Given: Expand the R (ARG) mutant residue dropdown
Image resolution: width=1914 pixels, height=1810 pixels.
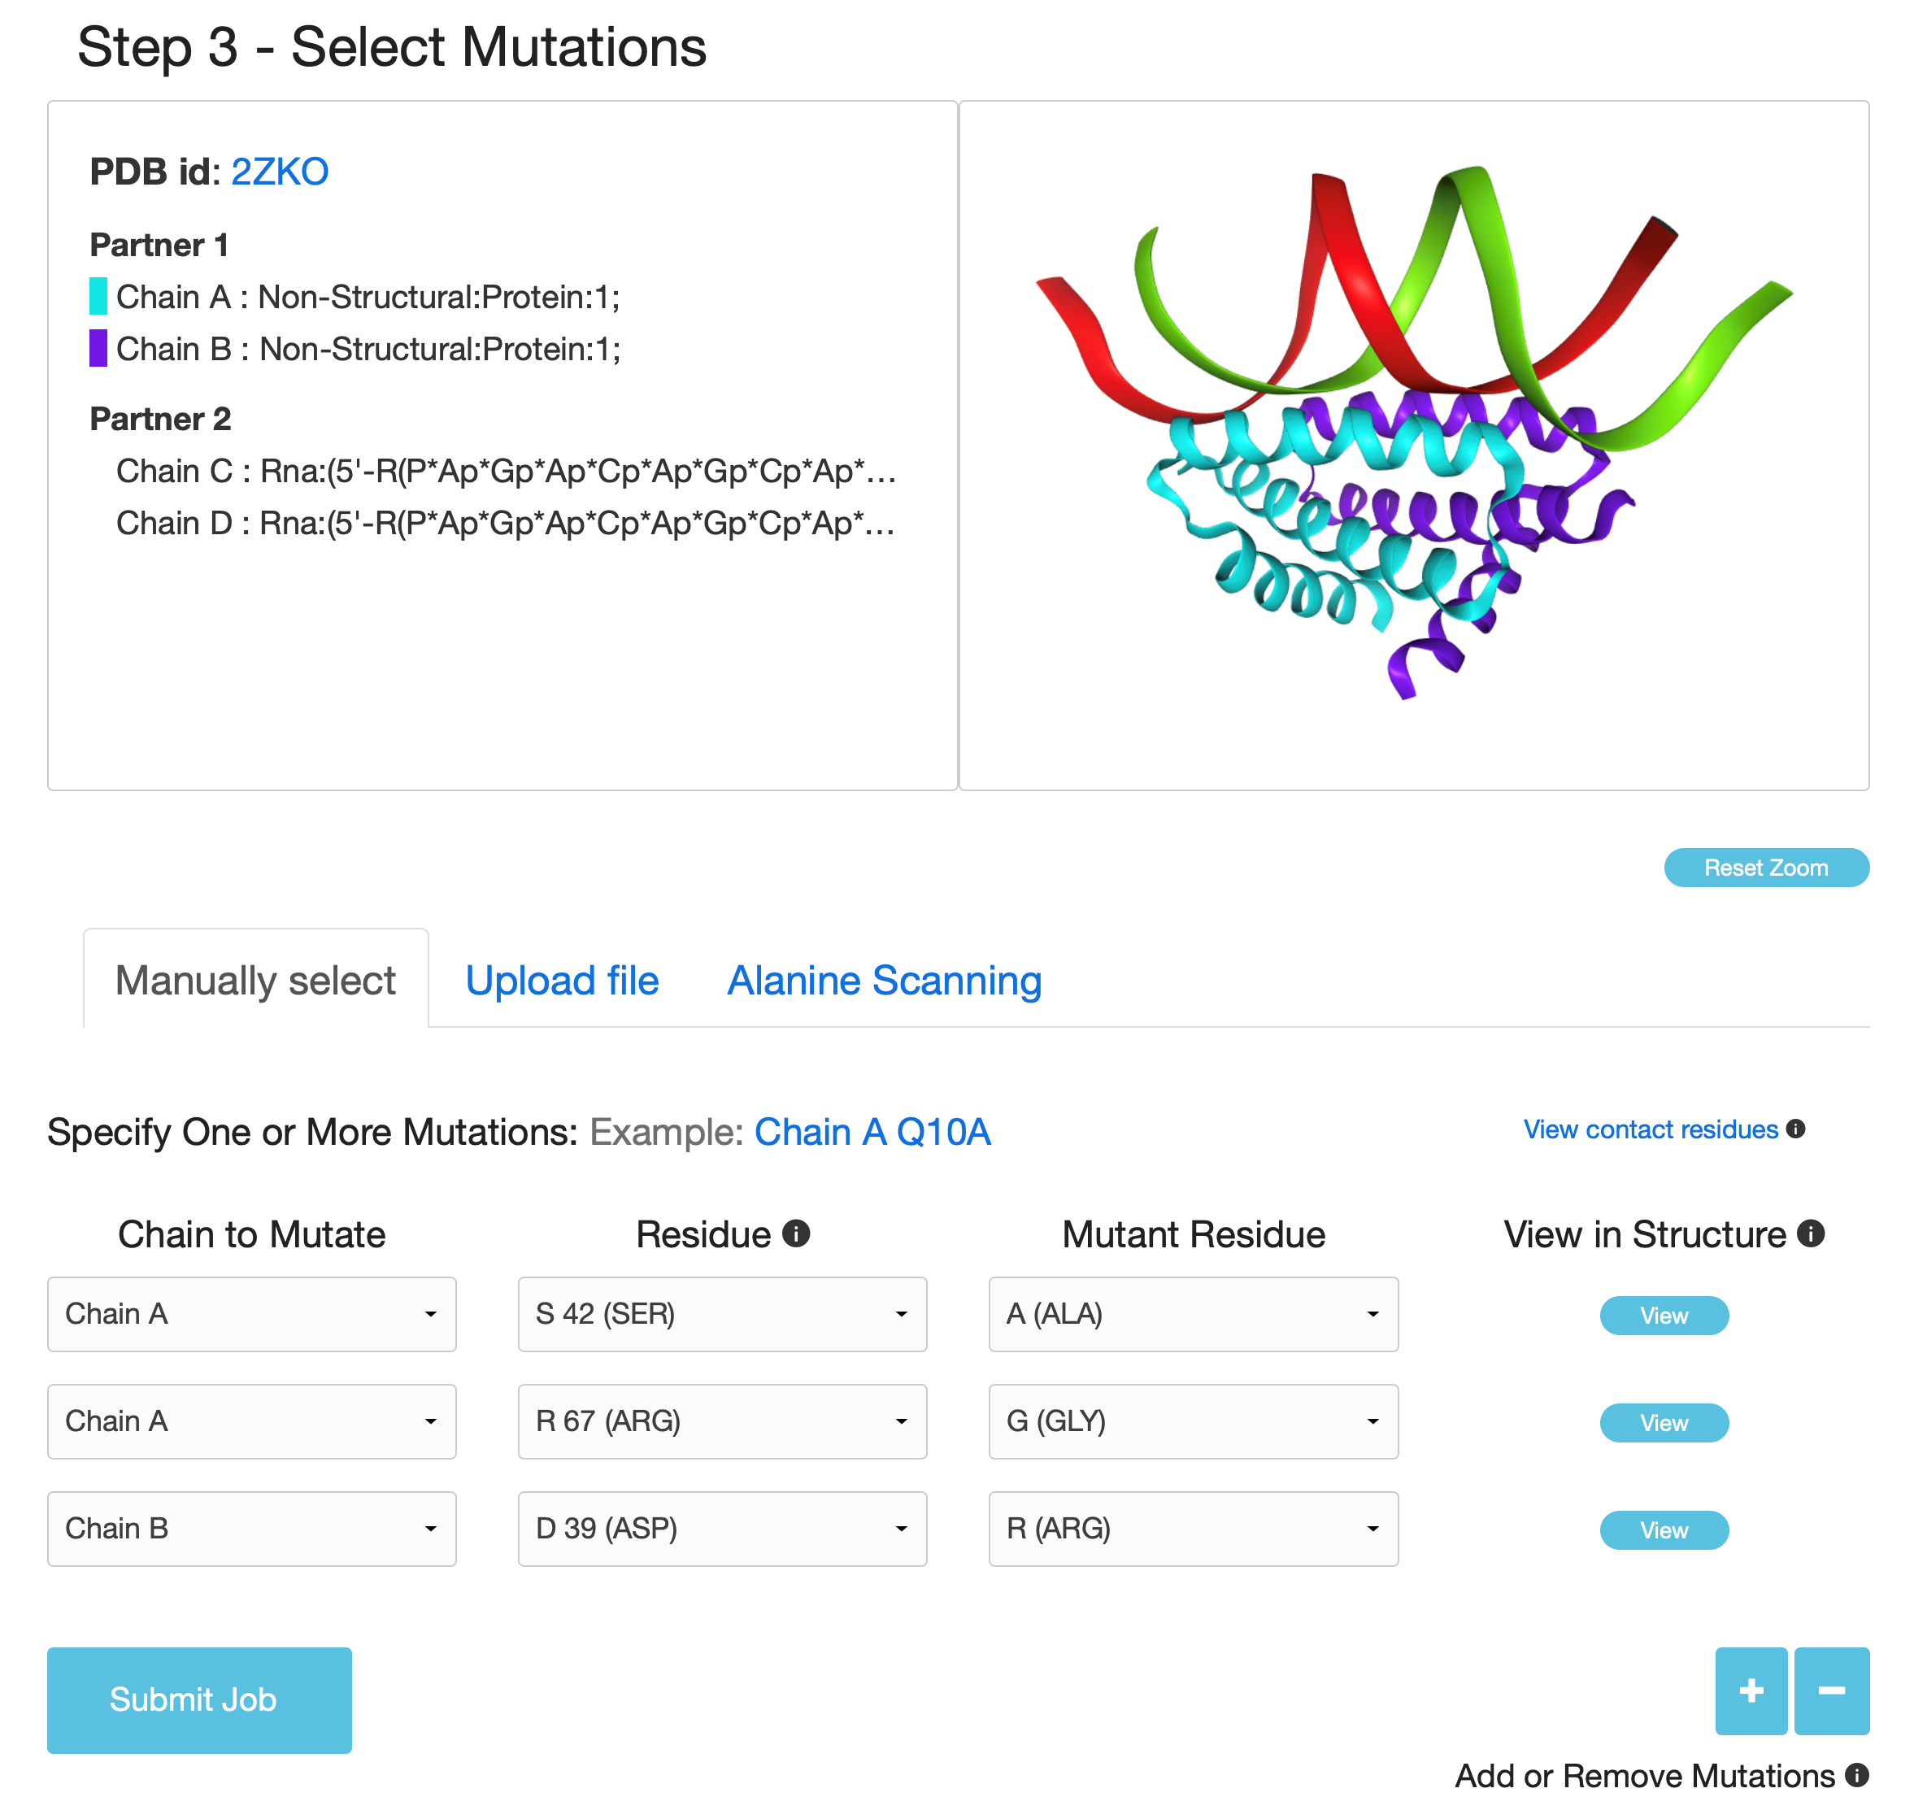Looking at the screenshot, I should 1193,1529.
